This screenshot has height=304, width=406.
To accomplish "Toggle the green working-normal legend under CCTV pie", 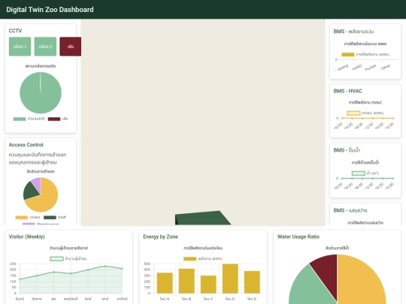I will 29,119.
